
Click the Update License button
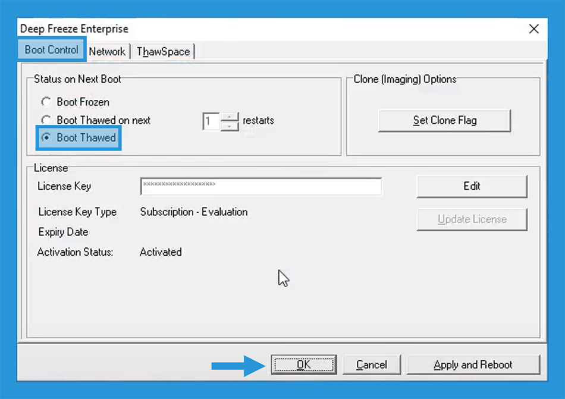point(472,219)
